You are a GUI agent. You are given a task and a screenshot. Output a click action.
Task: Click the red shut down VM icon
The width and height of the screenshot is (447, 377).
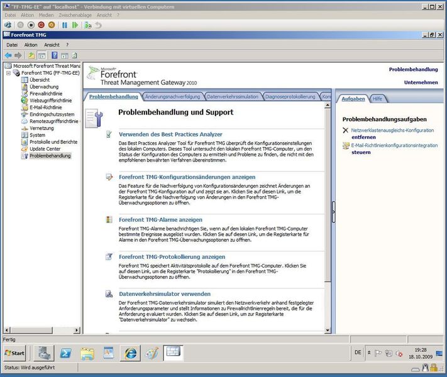pos(41,25)
